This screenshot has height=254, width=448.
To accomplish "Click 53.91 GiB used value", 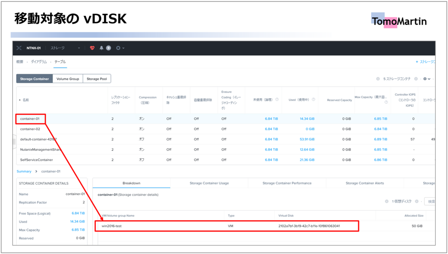I will (307, 139).
